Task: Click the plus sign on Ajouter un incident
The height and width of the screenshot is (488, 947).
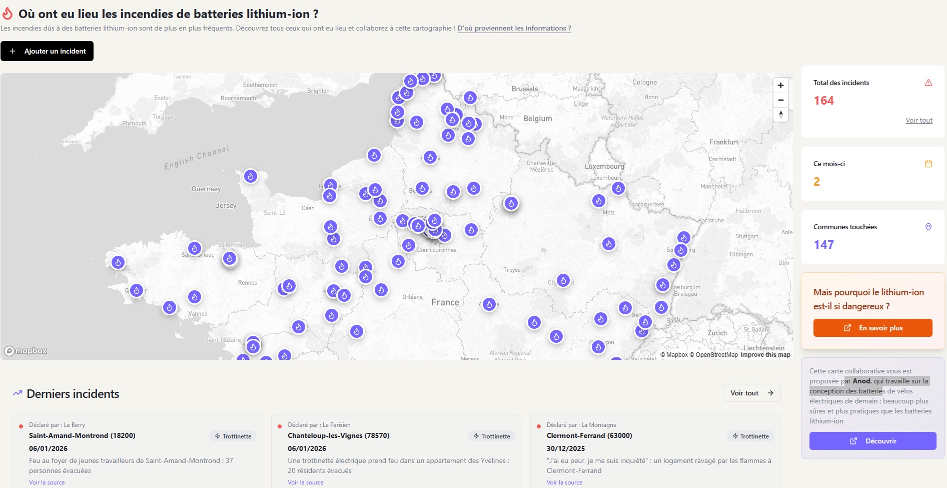Action: pos(12,51)
